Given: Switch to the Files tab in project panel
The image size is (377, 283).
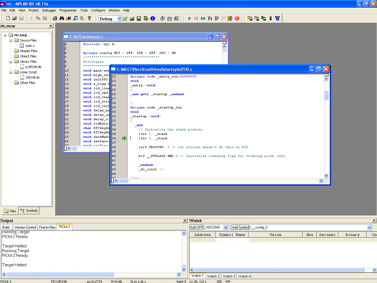Looking at the screenshot, I should pos(10,211).
